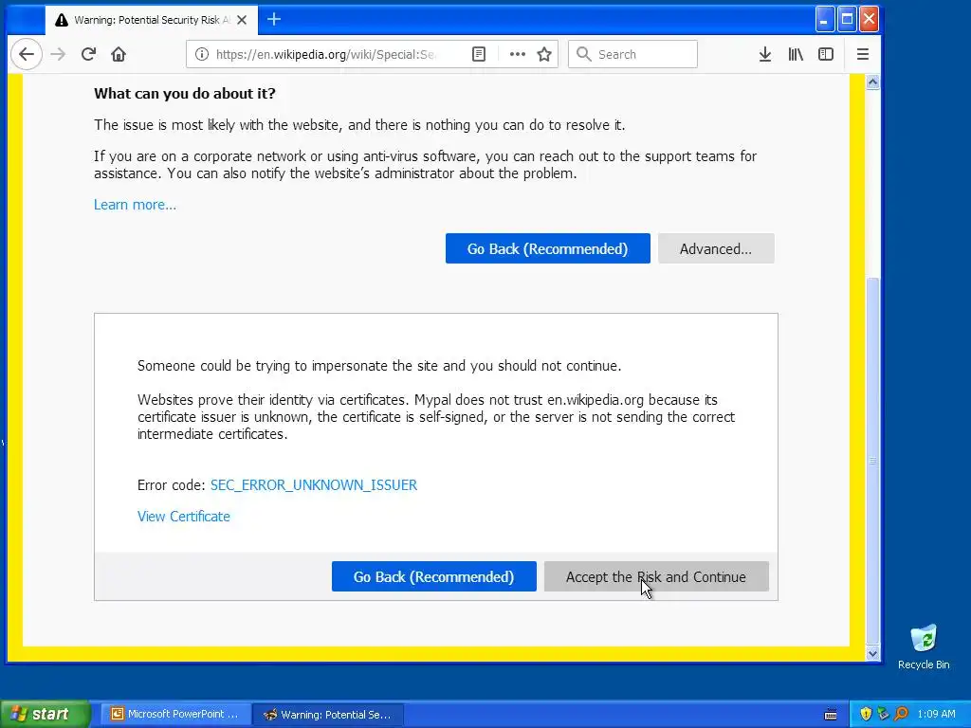This screenshot has width=971, height=728.
Task: Click in the Search box
Action: [x=632, y=54]
